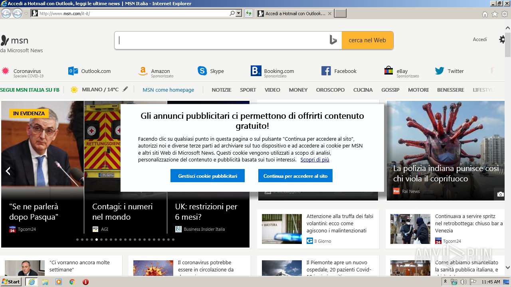Click SEGUI MSN ITALIA SU FB link
This screenshot has height=287, width=511.
[x=30, y=90]
